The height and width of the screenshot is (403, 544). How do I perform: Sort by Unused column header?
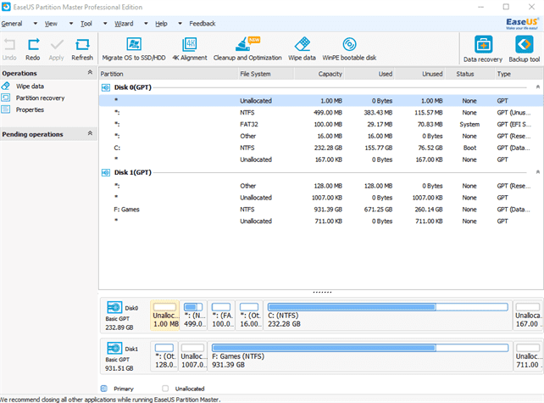coord(419,74)
